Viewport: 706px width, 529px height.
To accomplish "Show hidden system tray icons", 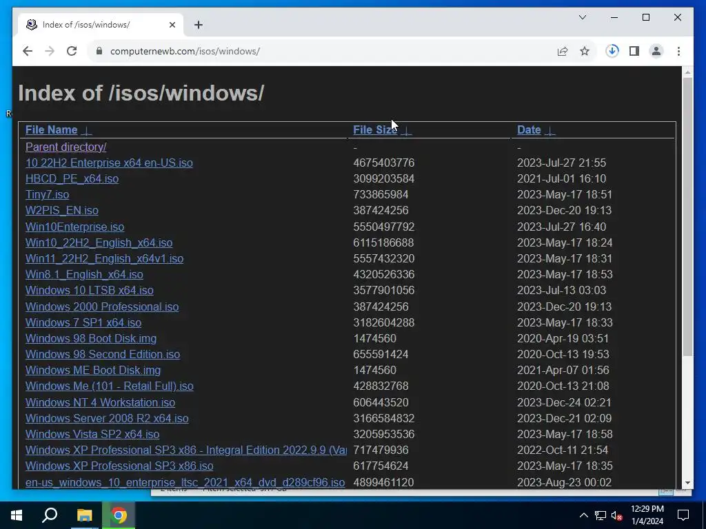I will click(583, 515).
